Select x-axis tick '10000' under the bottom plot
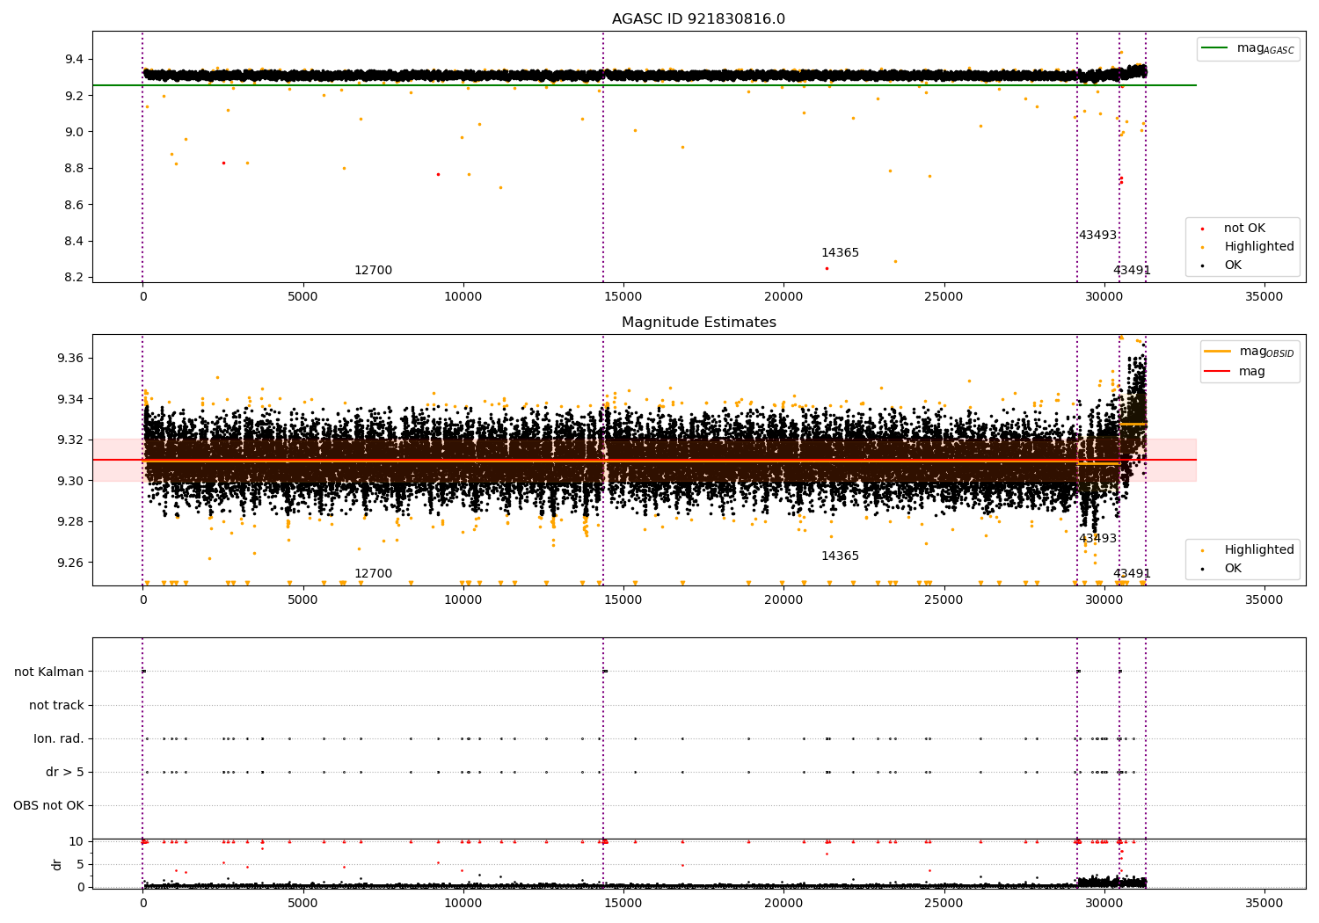 pyautogui.click(x=463, y=902)
